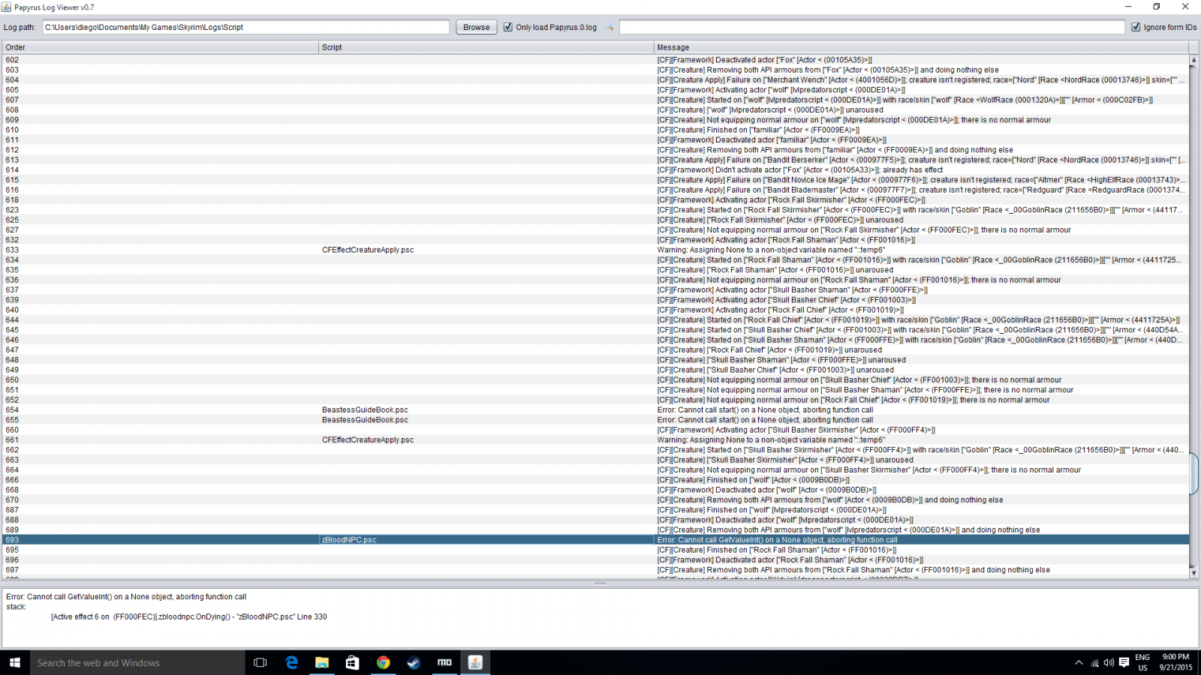Click the scroll up arrow of log list

coord(1193,59)
